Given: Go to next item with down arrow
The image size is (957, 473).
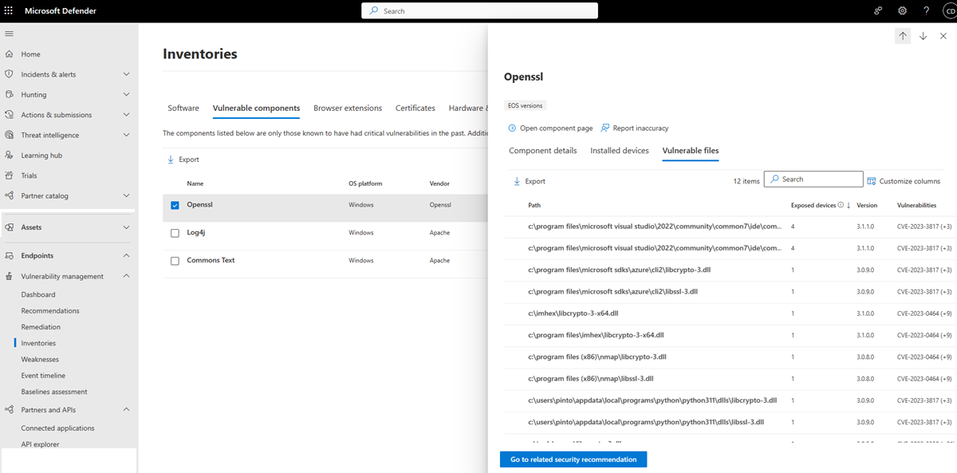Looking at the screenshot, I should 923,36.
